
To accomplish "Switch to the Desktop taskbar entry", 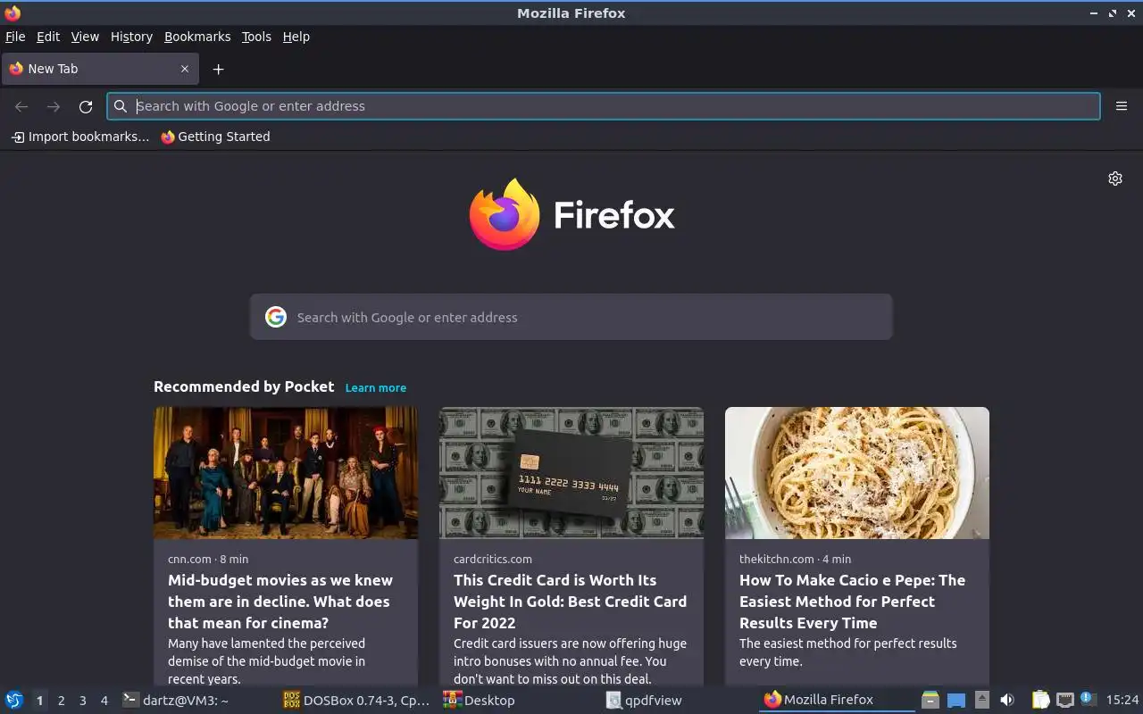I will coord(518,701).
